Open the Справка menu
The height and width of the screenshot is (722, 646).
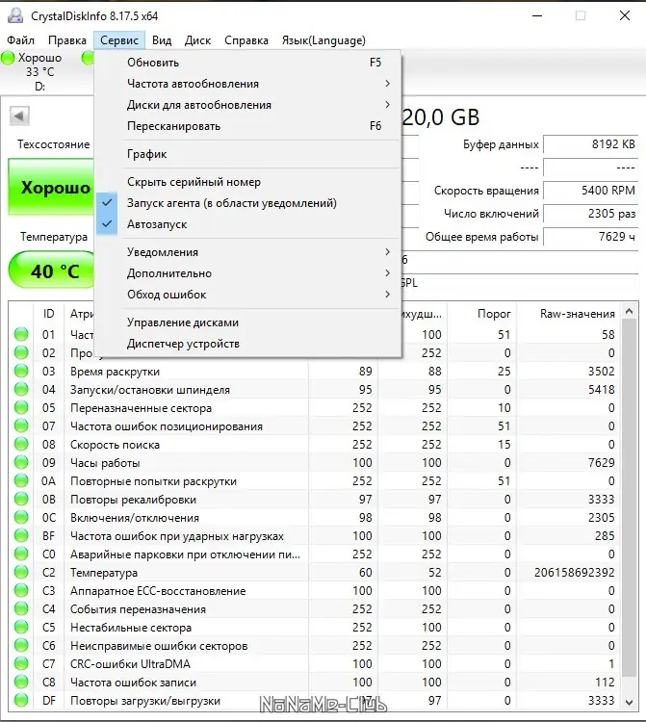tap(246, 40)
